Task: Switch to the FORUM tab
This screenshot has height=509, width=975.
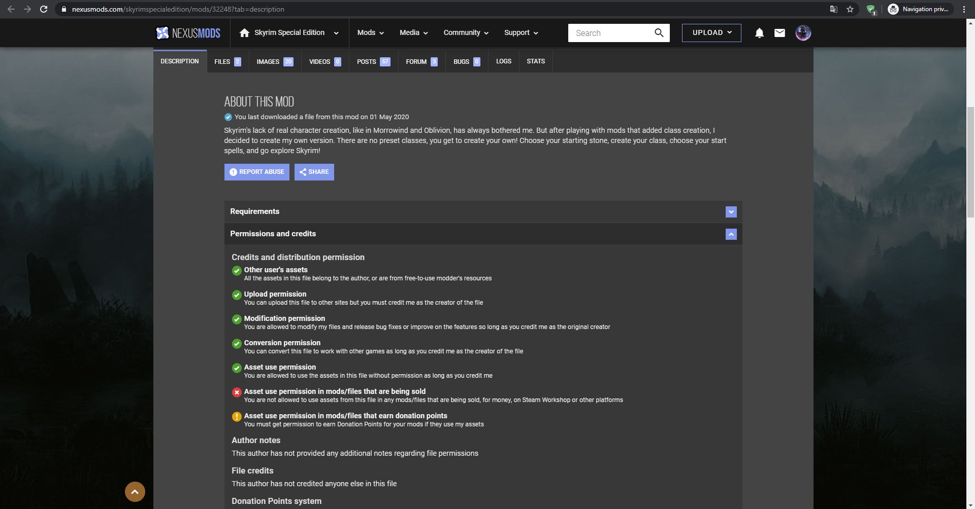Action: [x=421, y=61]
